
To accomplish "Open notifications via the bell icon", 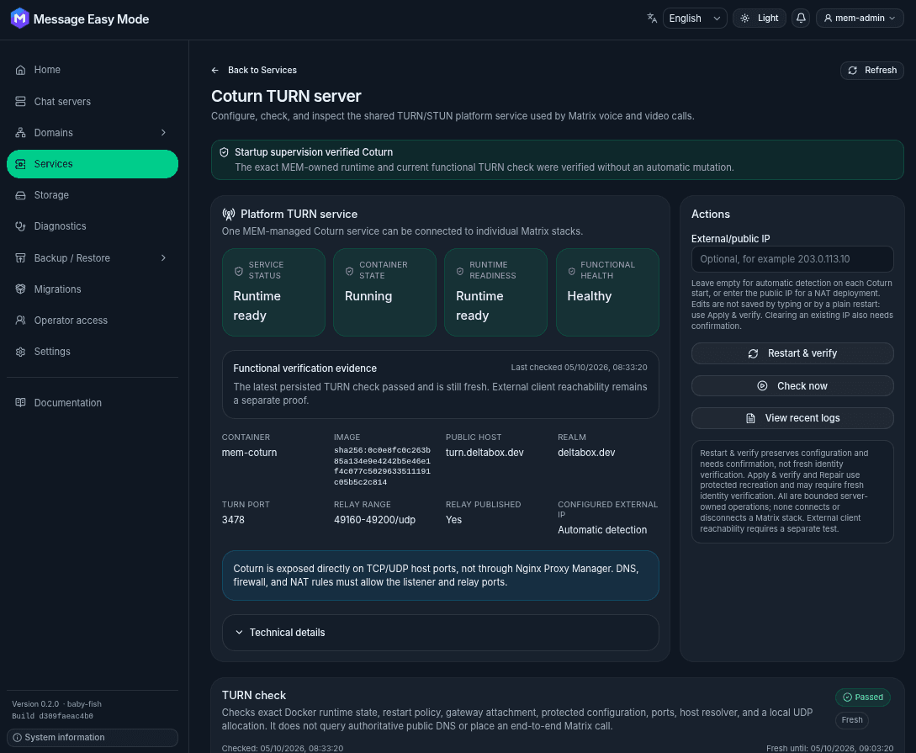I will pos(801,19).
